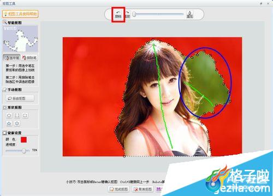
Task: Click 完成抠图 to finish cutout
Action: point(118,189)
